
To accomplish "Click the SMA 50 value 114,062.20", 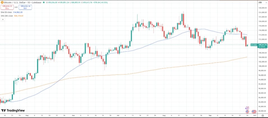I will (18, 12).
